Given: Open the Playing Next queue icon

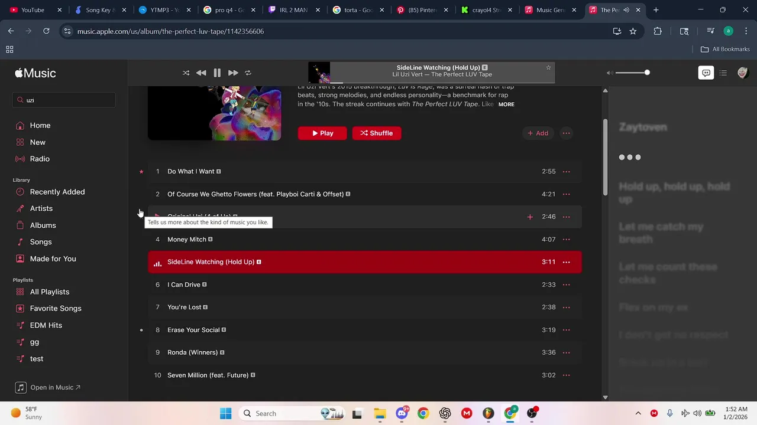Looking at the screenshot, I should [x=723, y=73].
